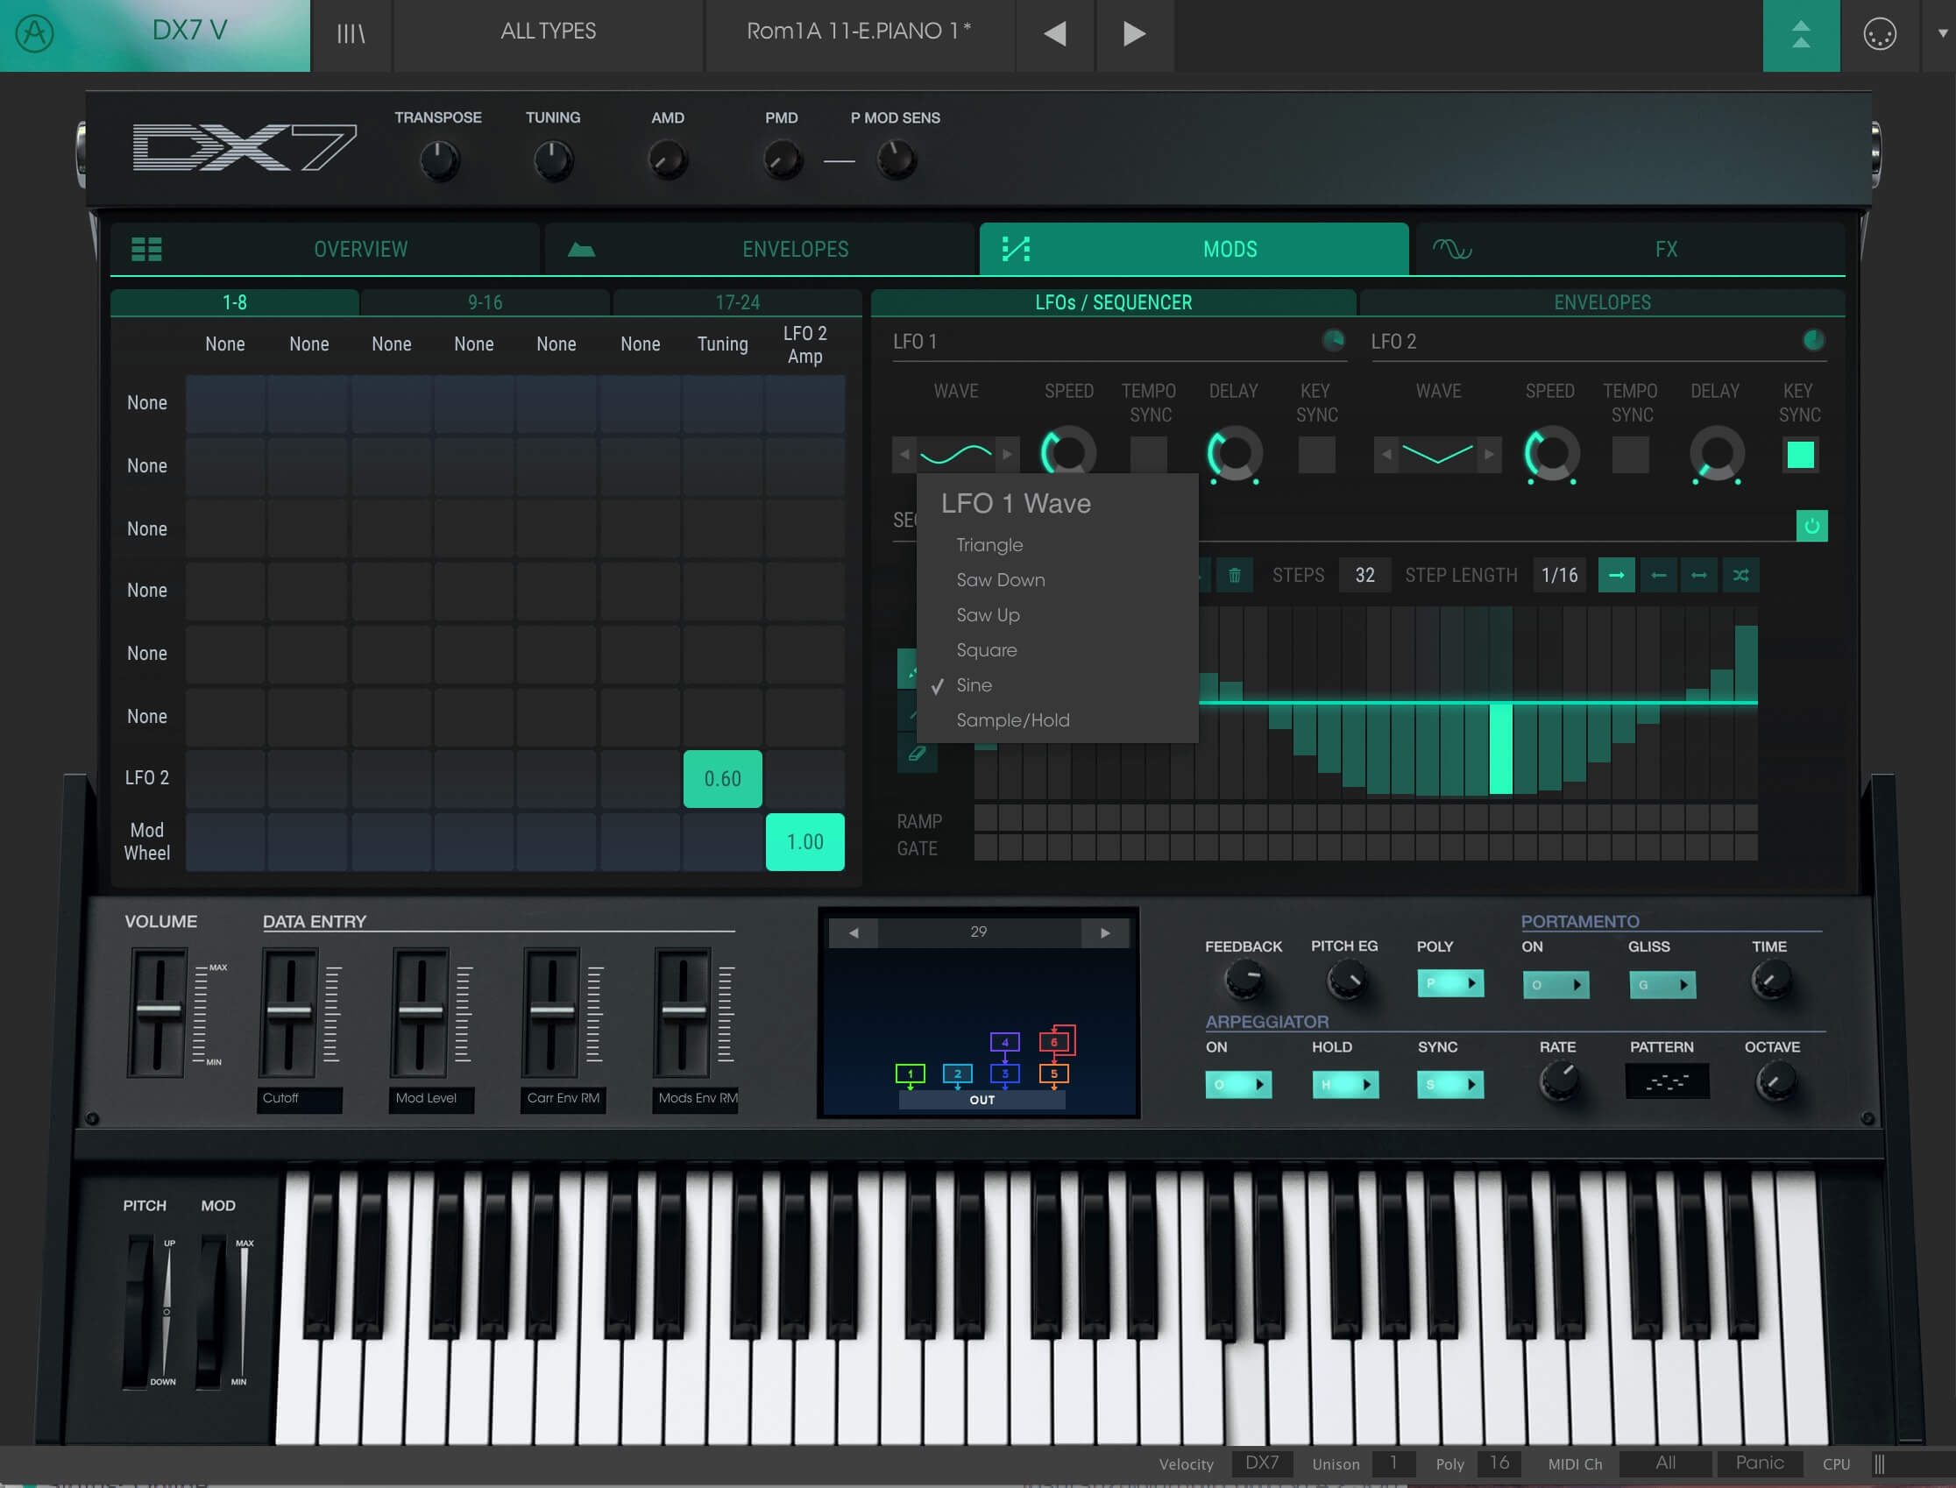Open the arpeggiator PATTERN selector
Image resolution: width=1956 pixels, height=1488 pixels.
coord(1666,1081)
